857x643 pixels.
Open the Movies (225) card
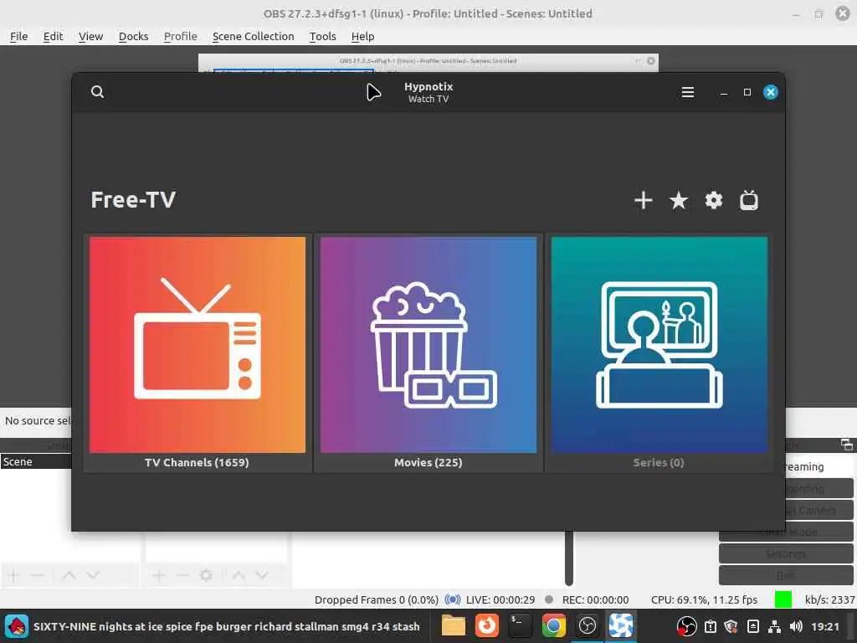tap(428, 352)
